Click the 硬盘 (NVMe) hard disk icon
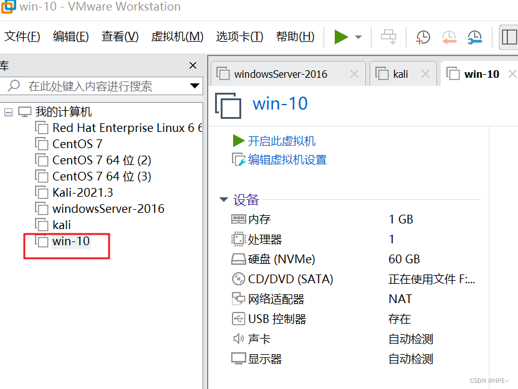This screenshot has width=518, height=389. click(238, 260)
